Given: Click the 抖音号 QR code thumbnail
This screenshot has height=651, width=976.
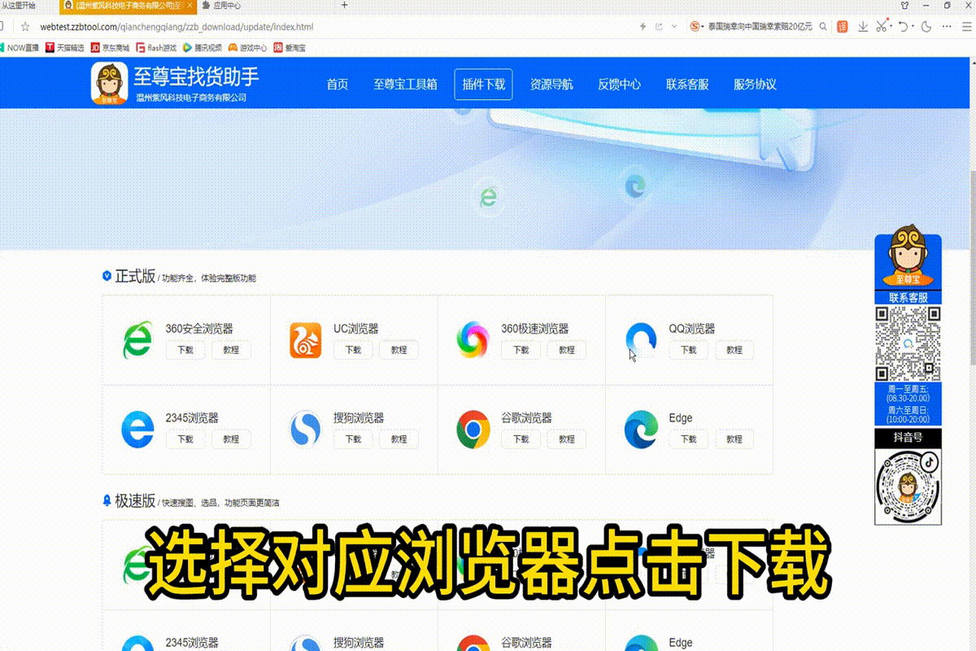Looking at the screenshot, I should click(x=908, y=486).
